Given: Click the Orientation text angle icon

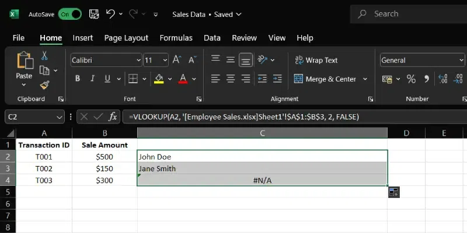Looking at the screenshot, I should (263, 60).
